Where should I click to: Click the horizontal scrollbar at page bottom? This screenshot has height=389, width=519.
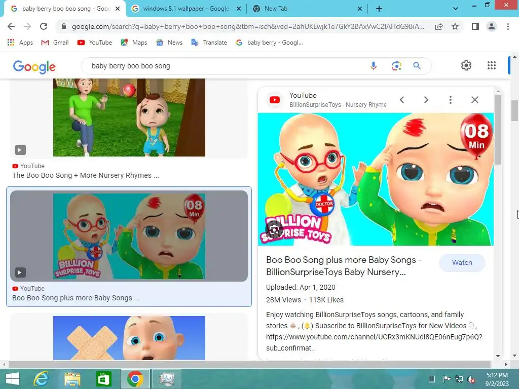pyautogui.click(x=249, y=365)
